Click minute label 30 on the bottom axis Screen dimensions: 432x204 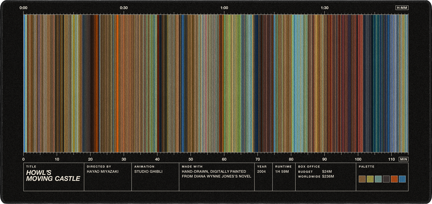(124, 159)
